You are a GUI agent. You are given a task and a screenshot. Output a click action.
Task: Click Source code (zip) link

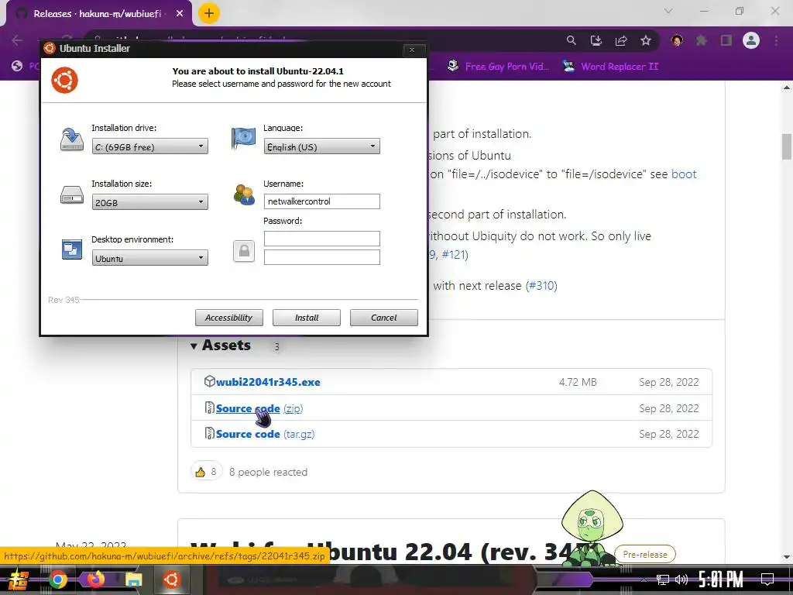[x=259, y=408]
